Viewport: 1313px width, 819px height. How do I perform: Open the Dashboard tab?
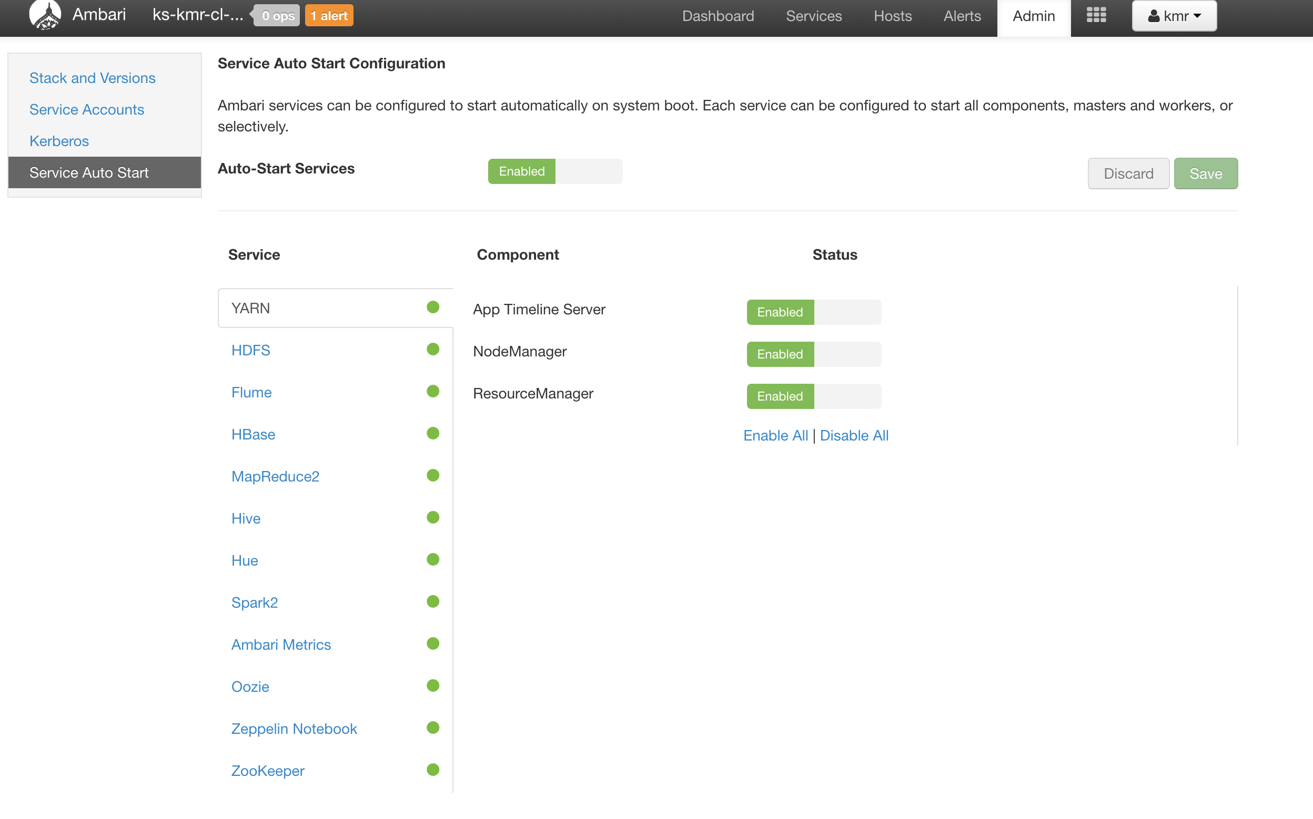click(x=718, y=16)
